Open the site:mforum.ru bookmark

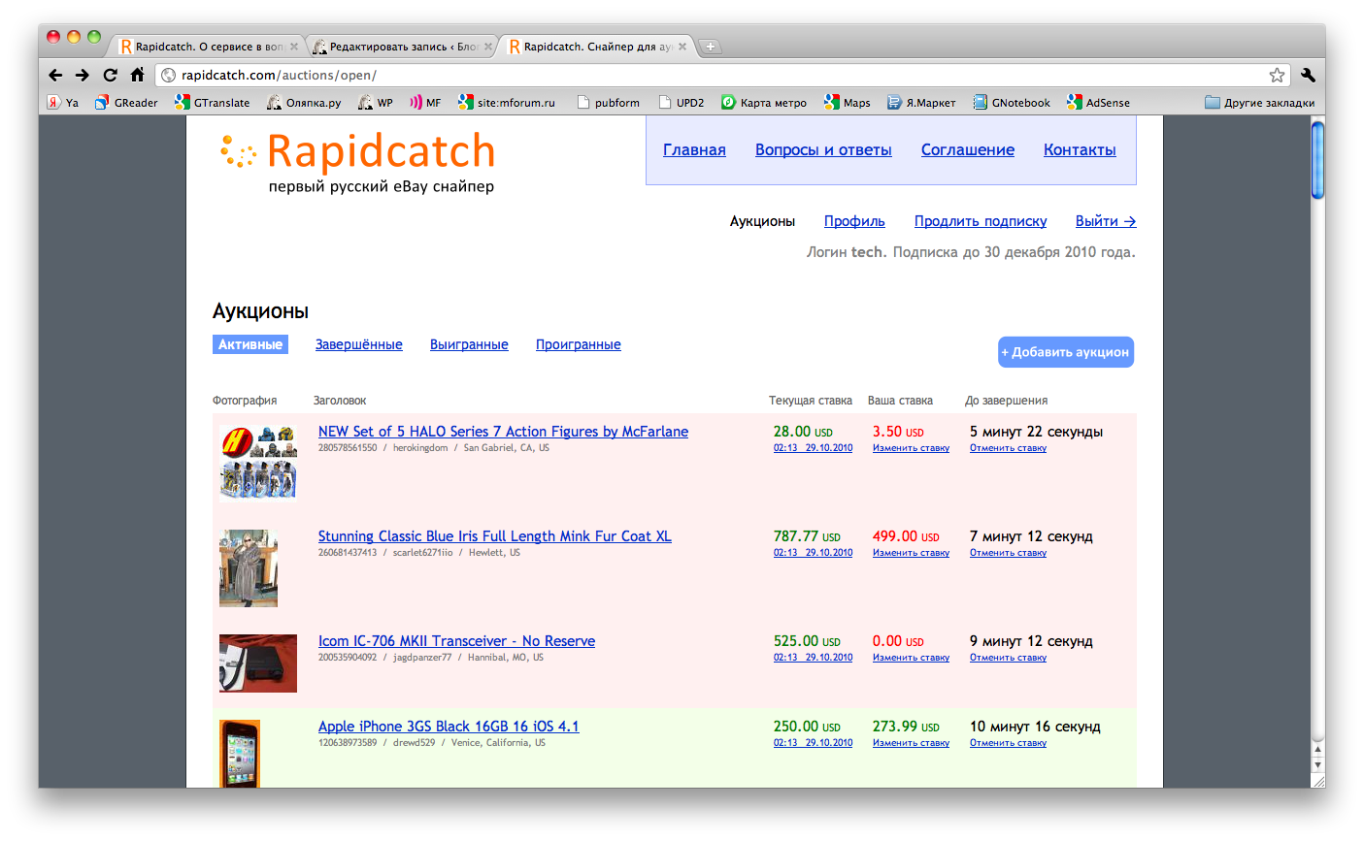(x=507, y=102)
